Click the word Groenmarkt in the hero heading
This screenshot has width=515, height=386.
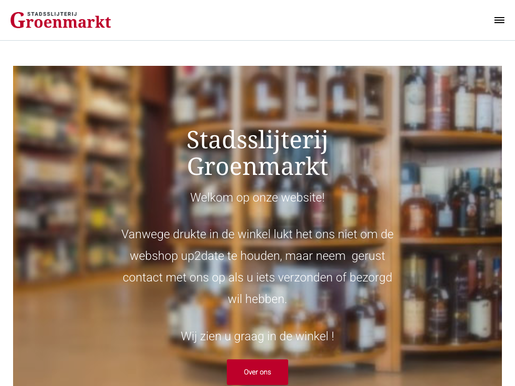pyautogui.click(x=257, y=166)
